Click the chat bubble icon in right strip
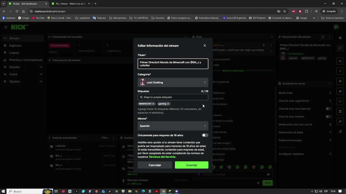 (340, 91)
